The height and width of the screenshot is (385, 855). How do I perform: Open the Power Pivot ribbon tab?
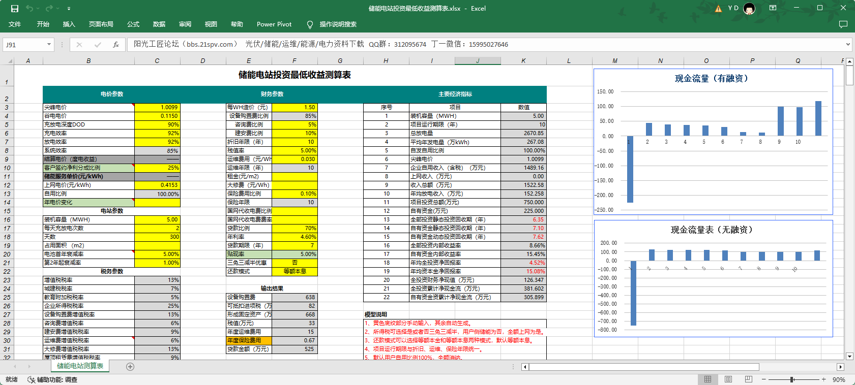click(x=274, y=24)
